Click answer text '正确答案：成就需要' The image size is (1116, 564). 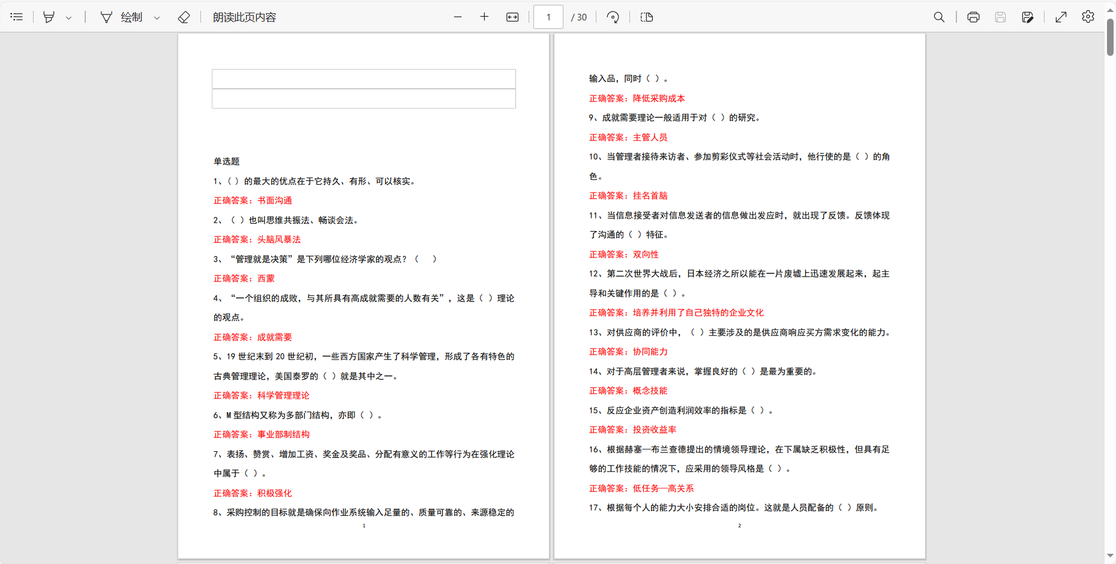(x=253, y=337)
